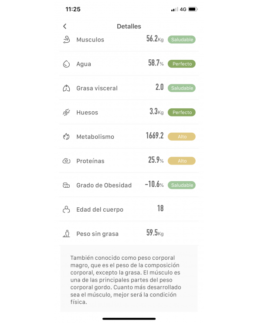
Task: Tap the Perfecto badge next to Agua
Action: [181, 64]
